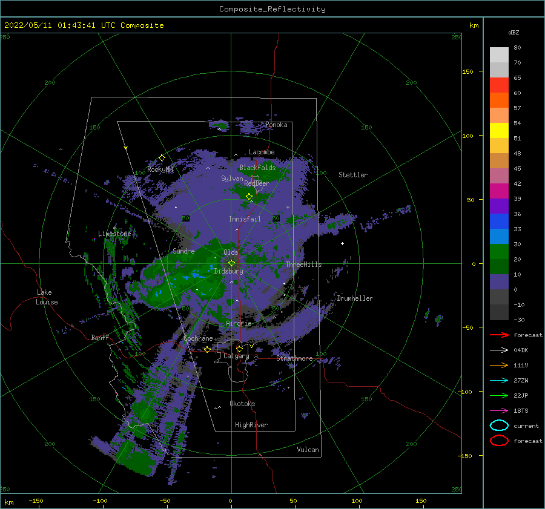Click the white 04DK arrow icon
The image size is (545, 509).
(x=499, y=350)
